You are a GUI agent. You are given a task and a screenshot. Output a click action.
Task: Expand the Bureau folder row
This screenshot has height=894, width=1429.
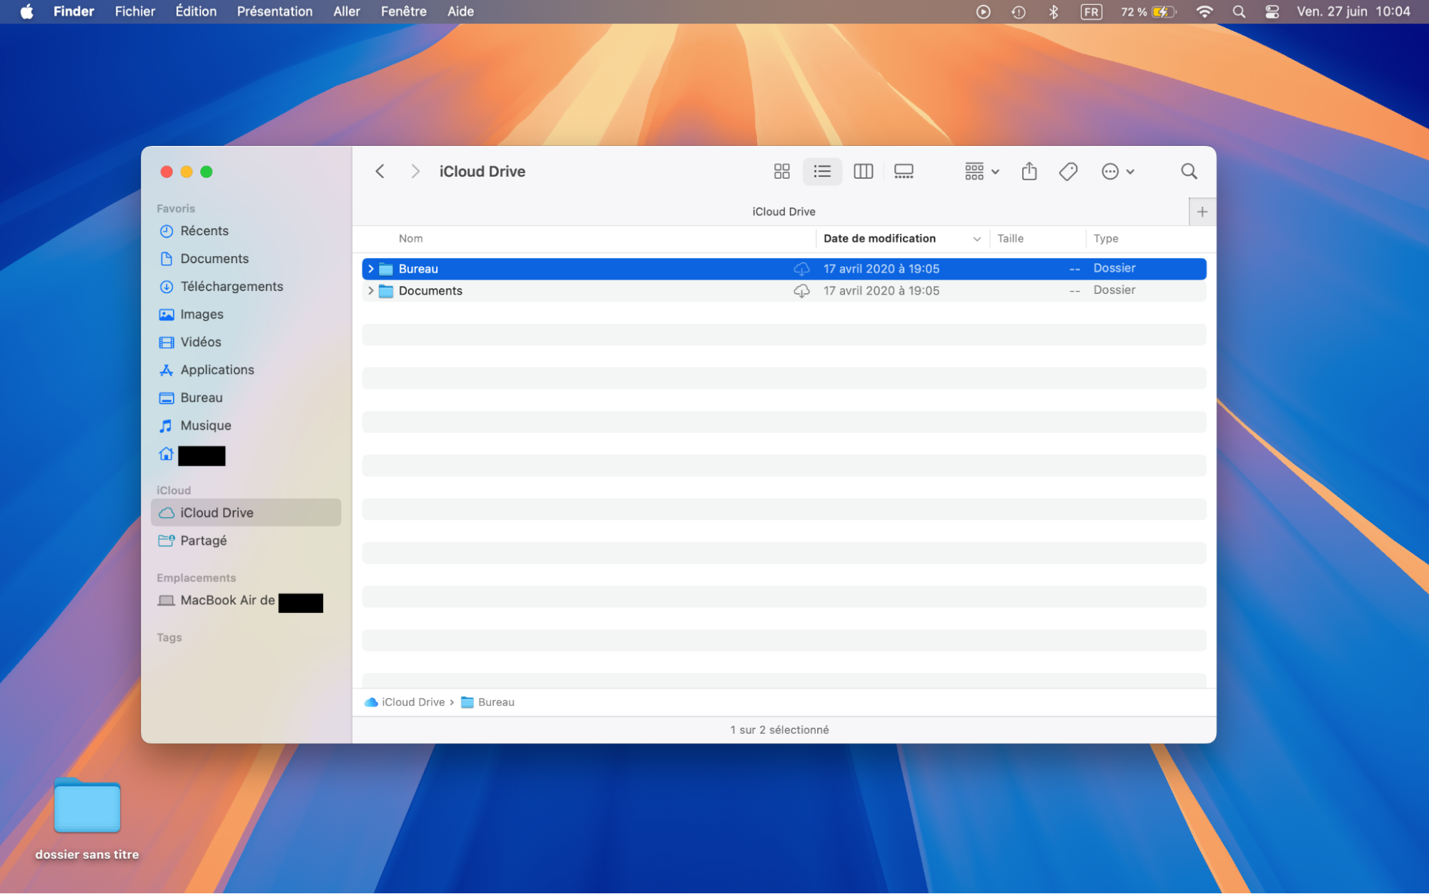coord(370,268)
